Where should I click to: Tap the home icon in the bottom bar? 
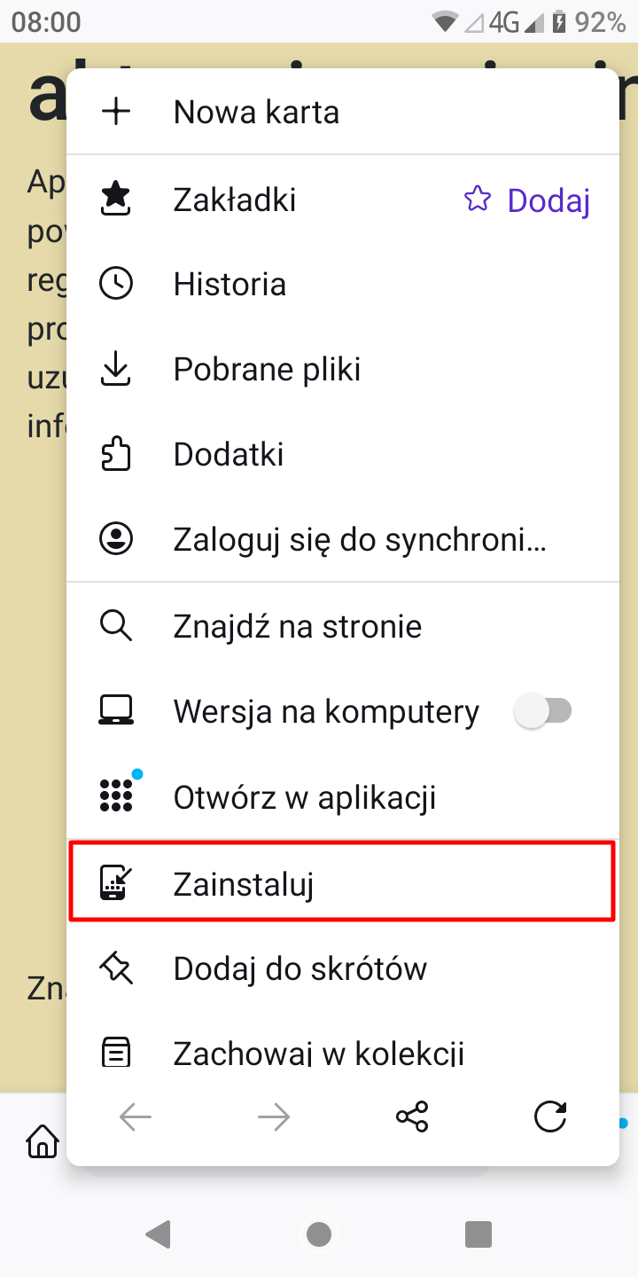pos(42,1141)
